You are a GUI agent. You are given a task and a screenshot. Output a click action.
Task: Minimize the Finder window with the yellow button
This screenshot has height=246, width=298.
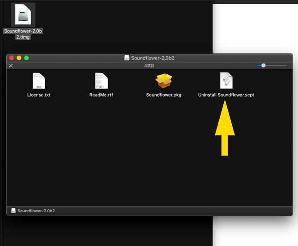point(19,58)
